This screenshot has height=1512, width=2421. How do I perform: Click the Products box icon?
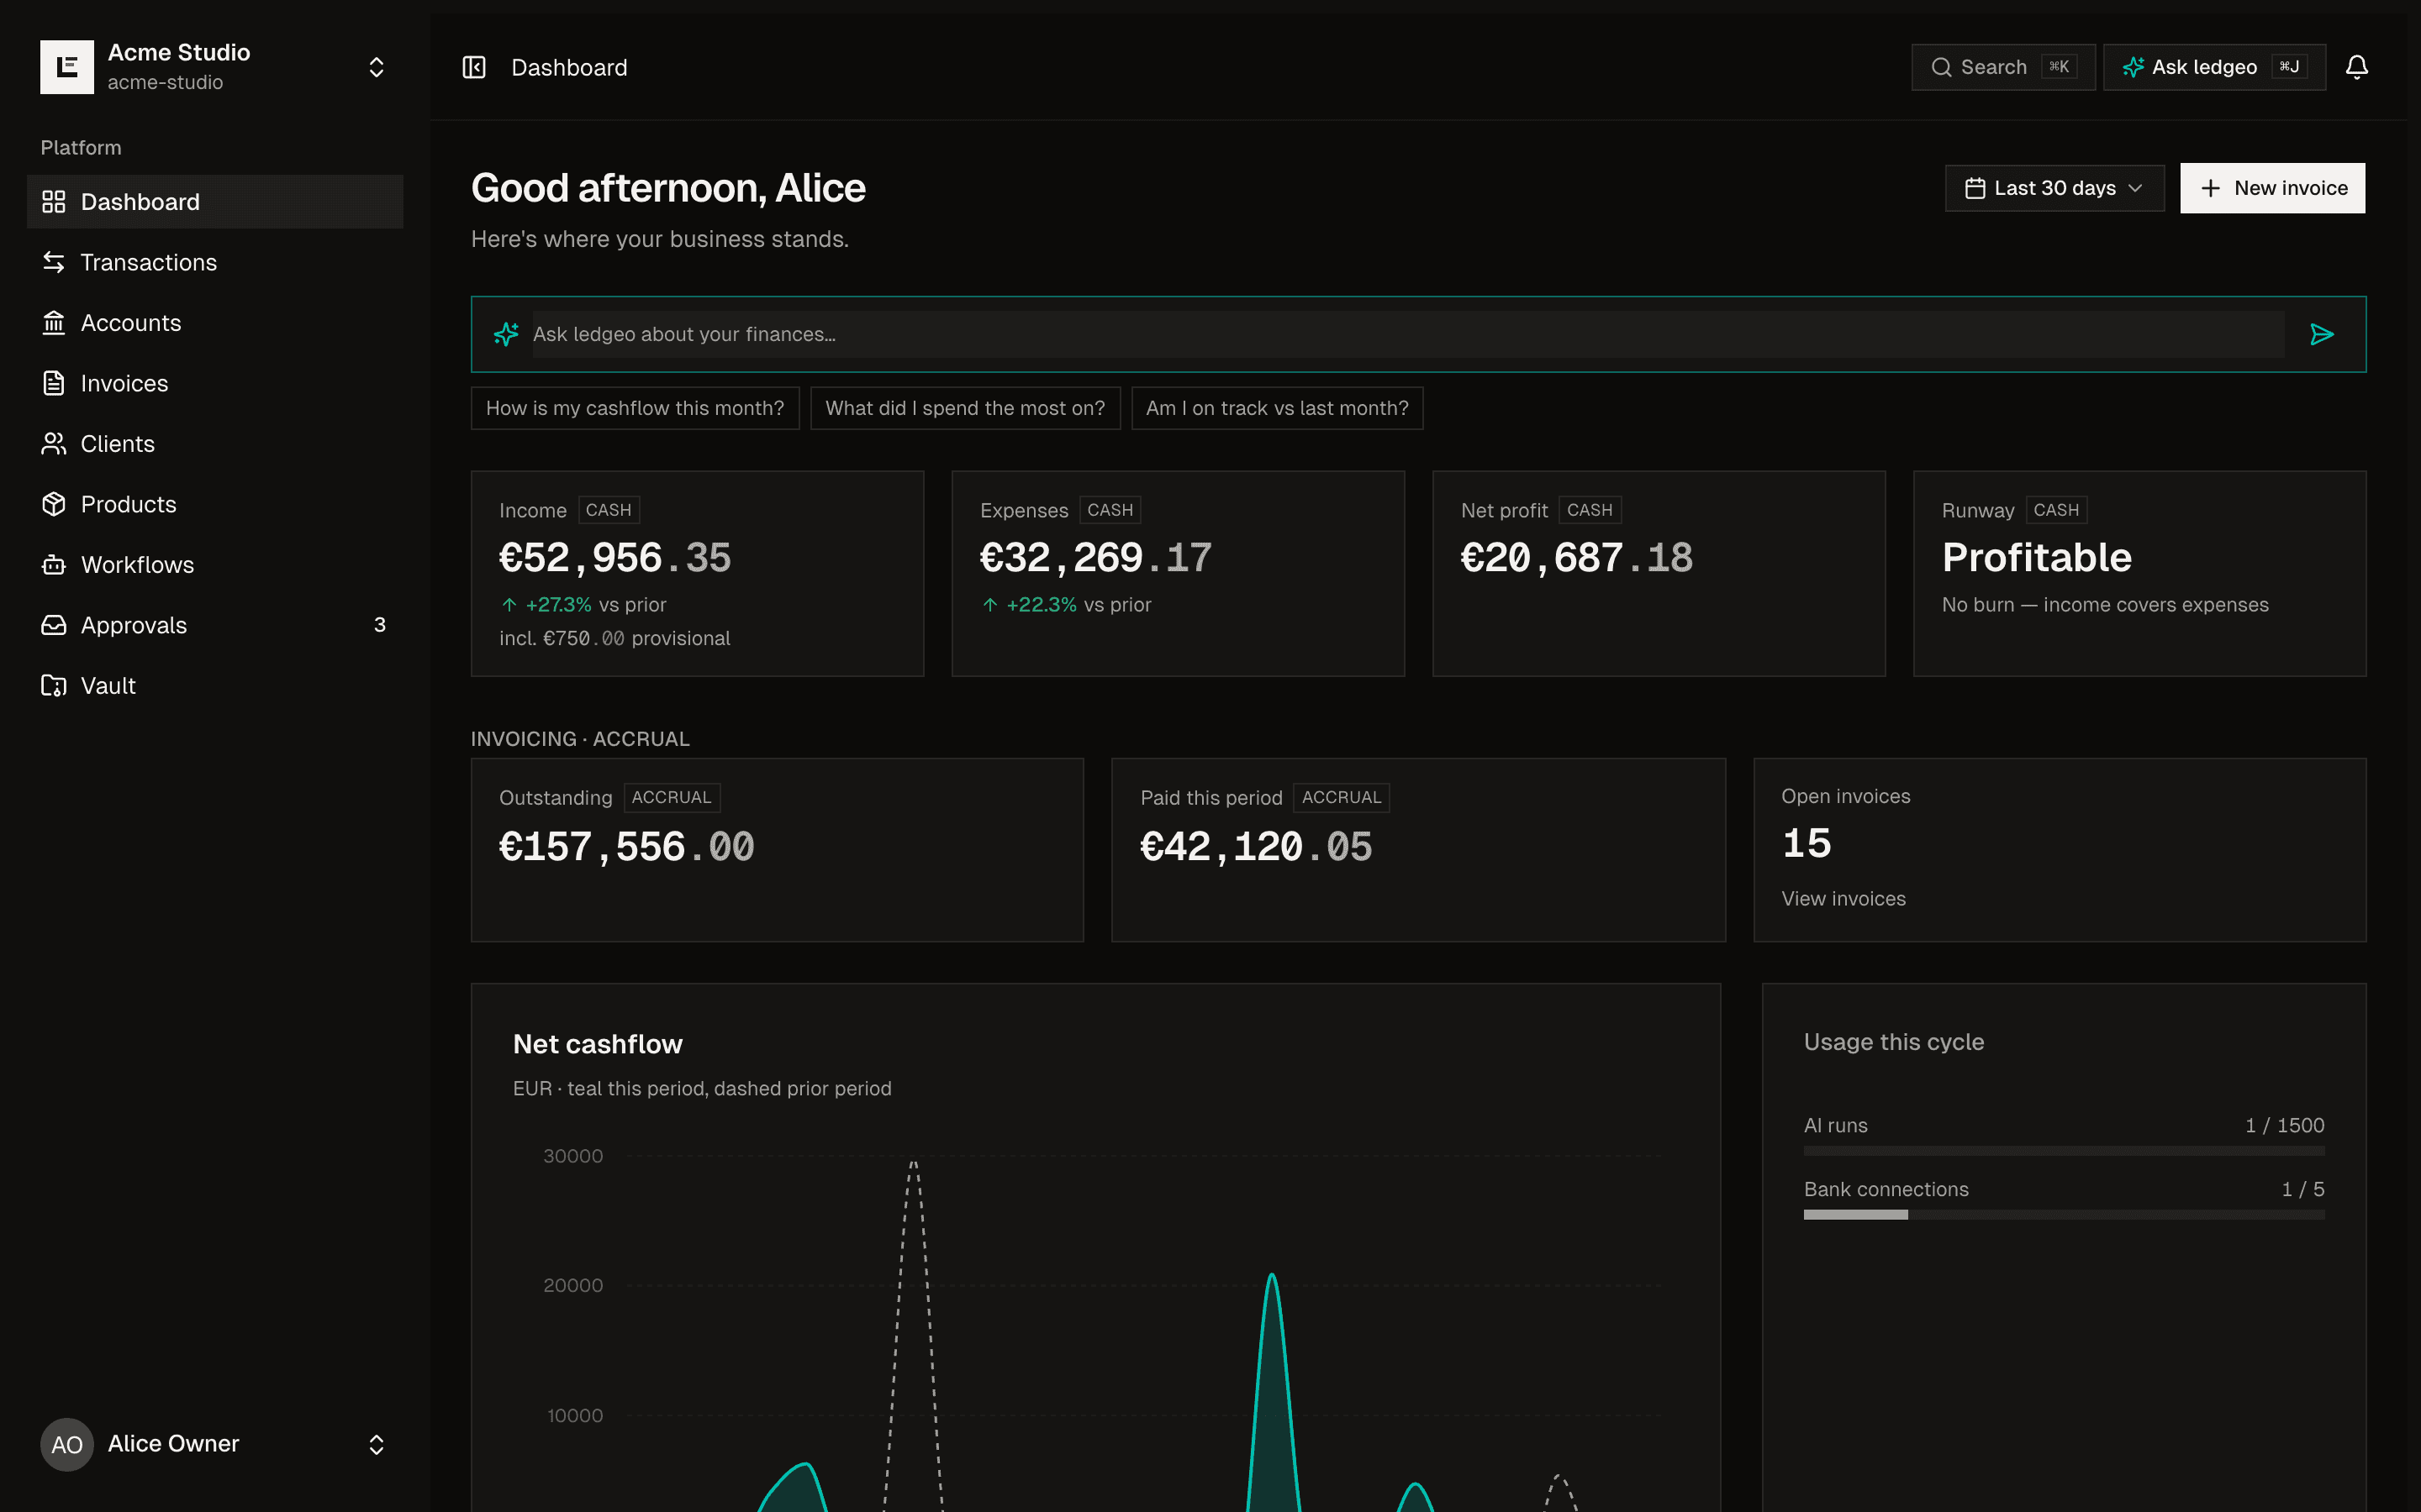coord(54,504)
